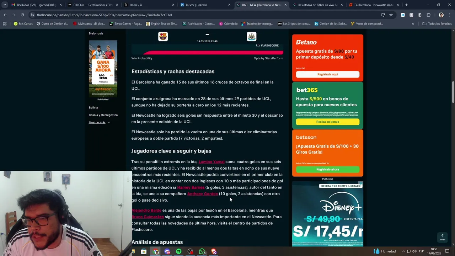Open the ESP language selector
This screenshot has height=256, width=455.
[x=422, y=251]
